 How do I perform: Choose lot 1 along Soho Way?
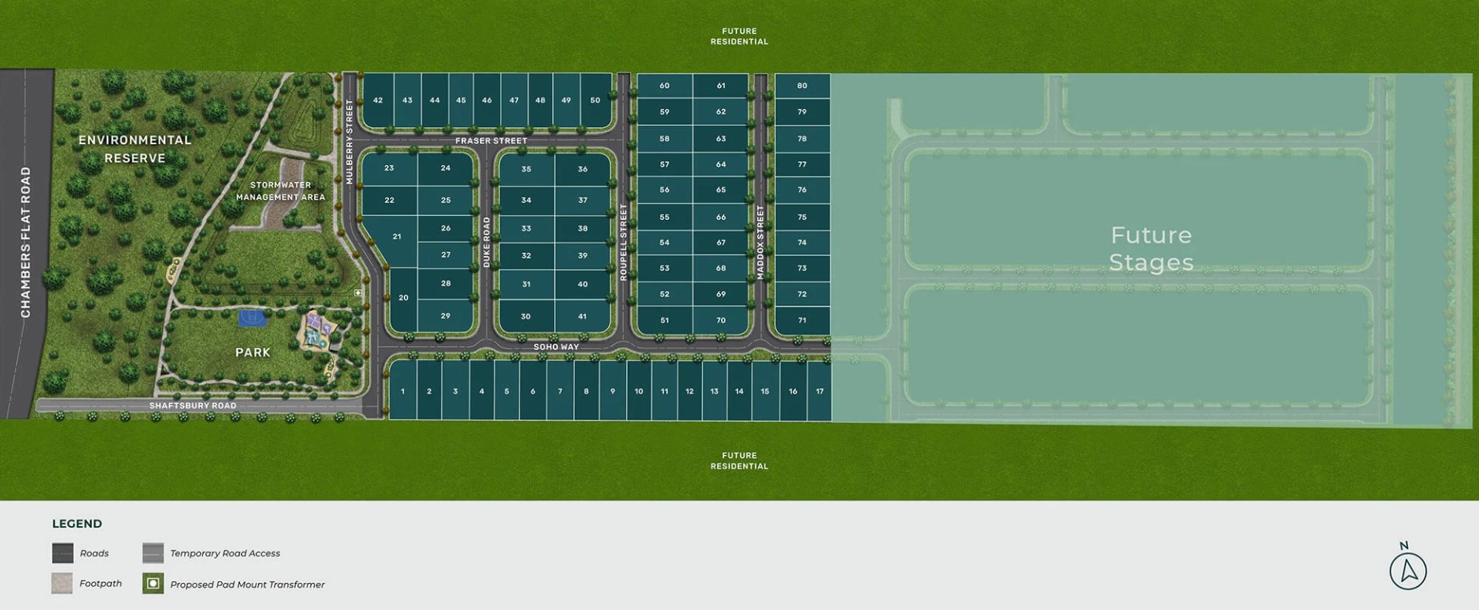pos(402,391)
